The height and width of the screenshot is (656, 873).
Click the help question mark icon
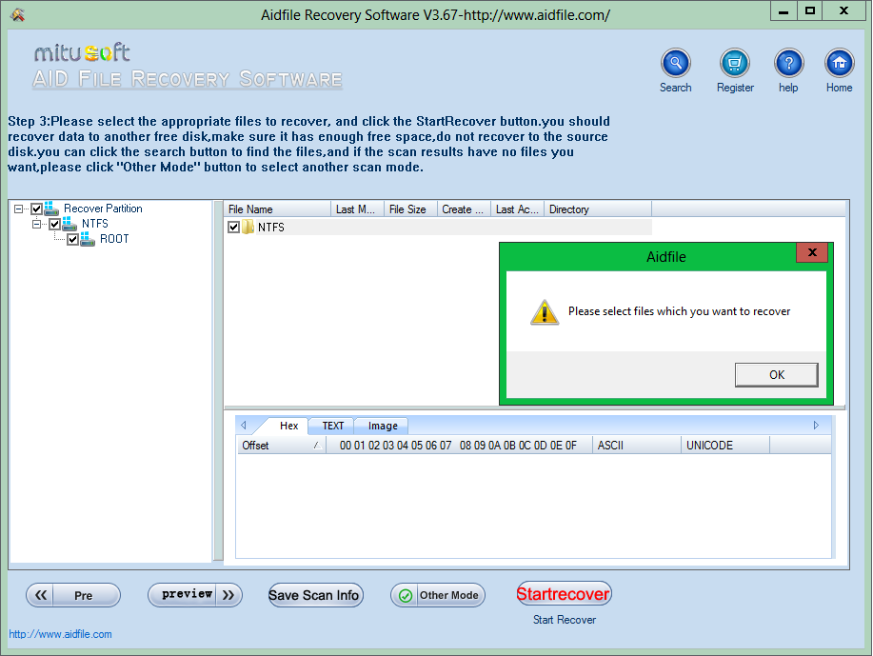pos(788,63)
